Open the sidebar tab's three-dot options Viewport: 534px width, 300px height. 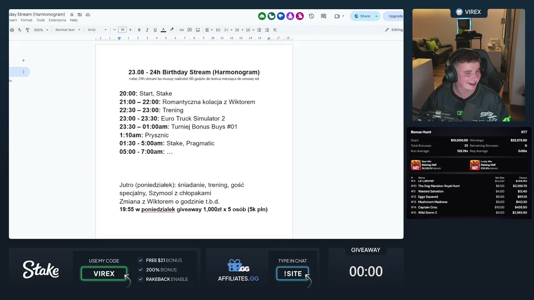(23, 72)
